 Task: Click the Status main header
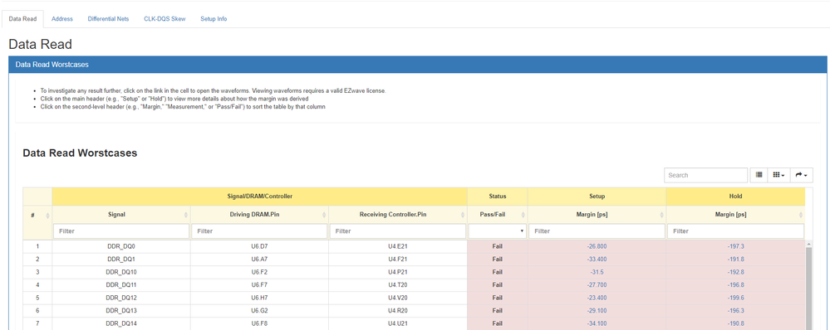click(498, 196)
